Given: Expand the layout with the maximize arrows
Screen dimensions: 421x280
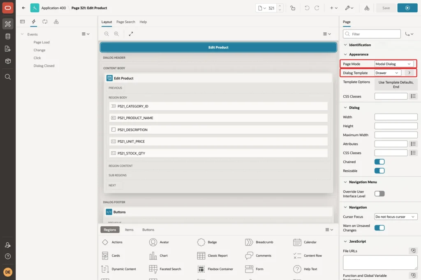Looking at the screenshot, I should tap(131, 34).
